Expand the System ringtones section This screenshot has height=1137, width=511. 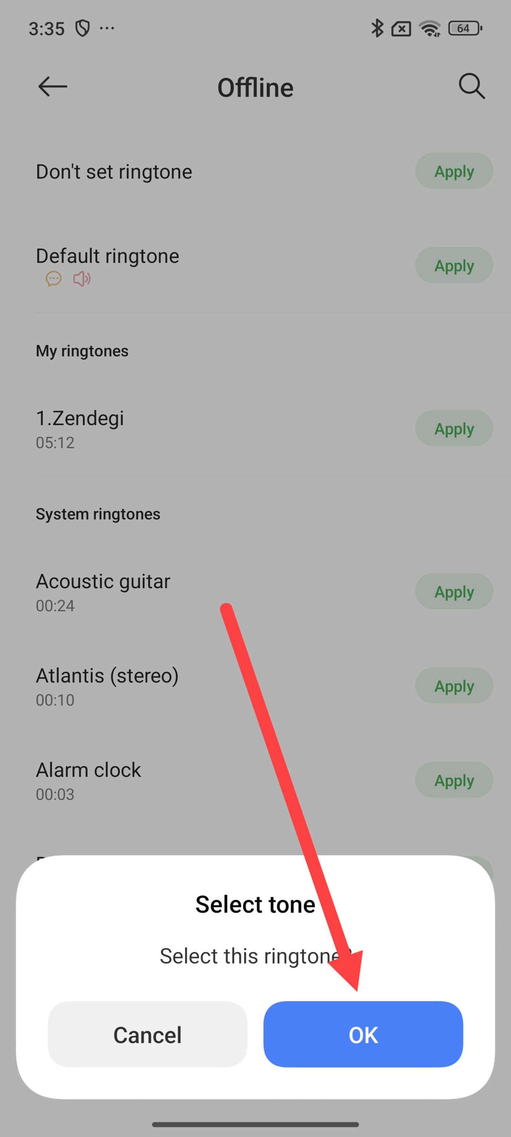tap(98, 513)
